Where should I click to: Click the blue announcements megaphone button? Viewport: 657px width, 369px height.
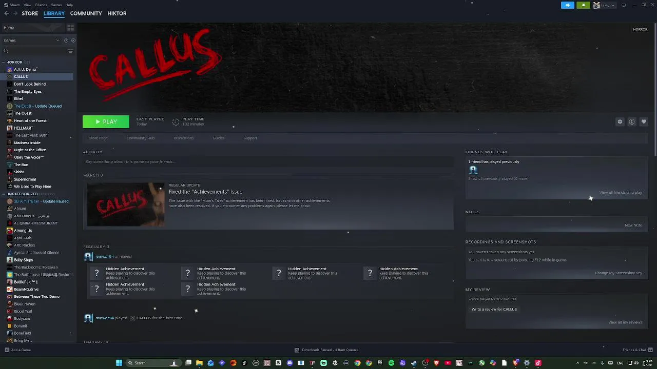point(568,5)
